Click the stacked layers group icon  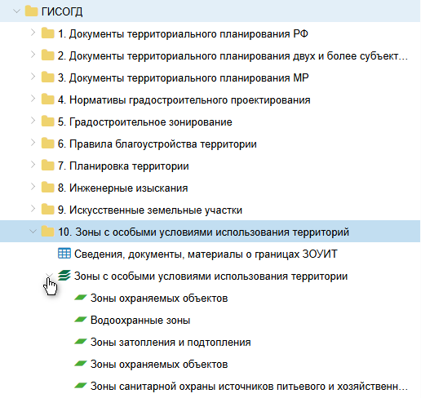64,275
